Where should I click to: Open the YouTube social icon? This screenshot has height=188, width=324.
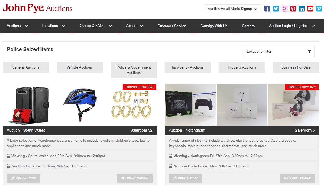coord(310,9)
